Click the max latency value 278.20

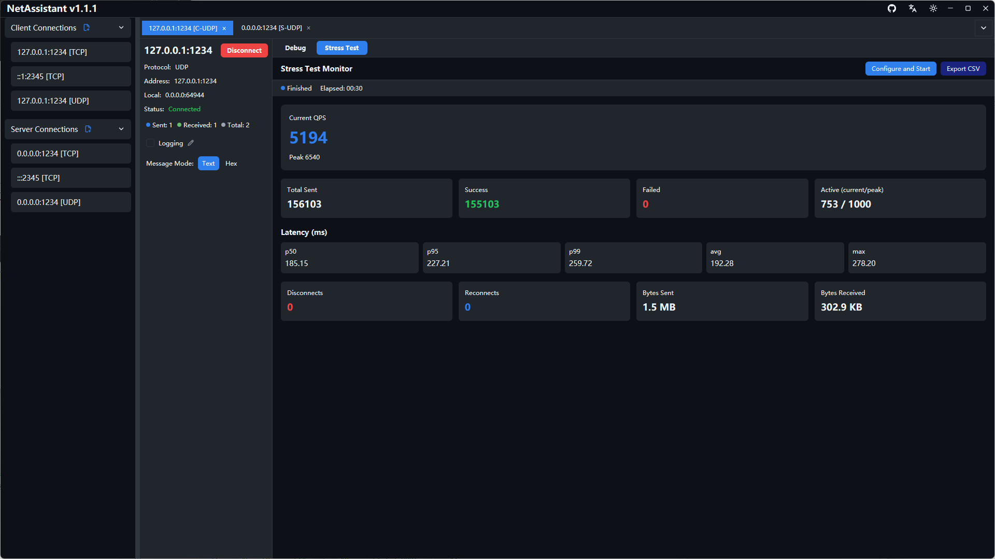[864, 263]
